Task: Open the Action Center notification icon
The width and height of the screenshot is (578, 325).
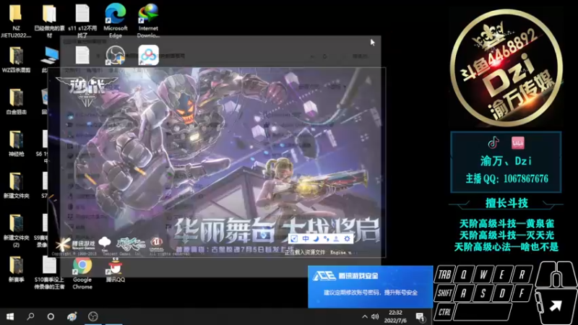Action: pos(420,316)
